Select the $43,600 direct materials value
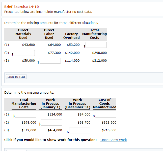 click(x=29, y=45)
